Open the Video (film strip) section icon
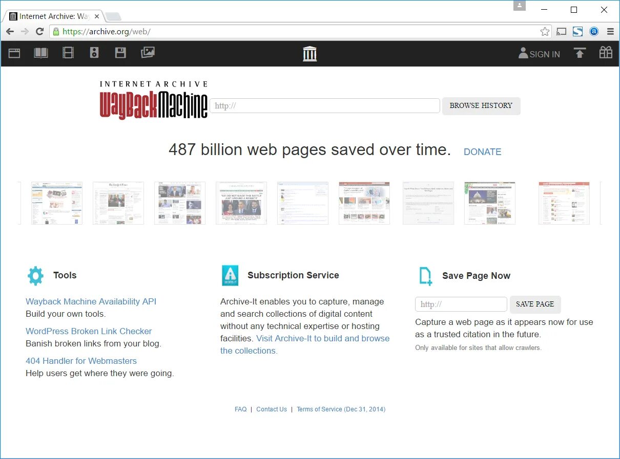 [x=68, y=53]
